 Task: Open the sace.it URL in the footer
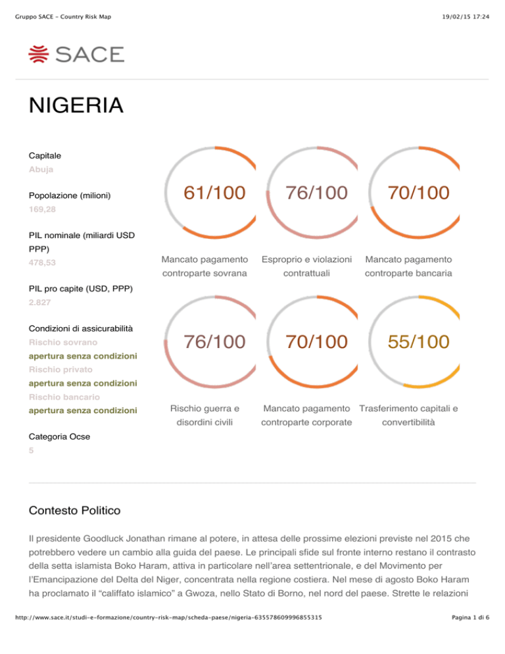tap(168, 617)
